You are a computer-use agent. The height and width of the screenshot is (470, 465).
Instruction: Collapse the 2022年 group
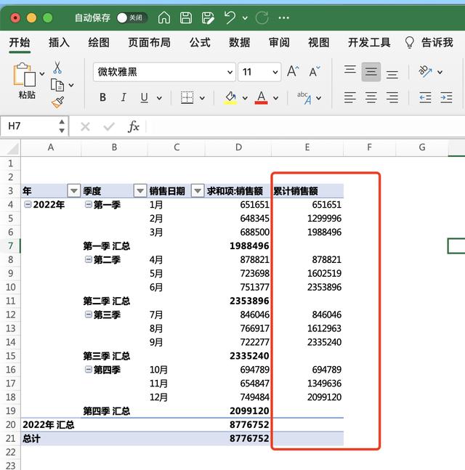pyautogui.click(x=28, y=205)
